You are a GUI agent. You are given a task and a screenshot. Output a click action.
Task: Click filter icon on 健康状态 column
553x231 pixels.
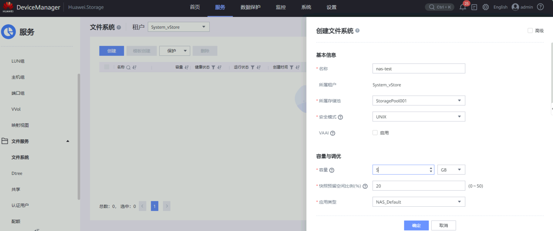click(213, 67)
